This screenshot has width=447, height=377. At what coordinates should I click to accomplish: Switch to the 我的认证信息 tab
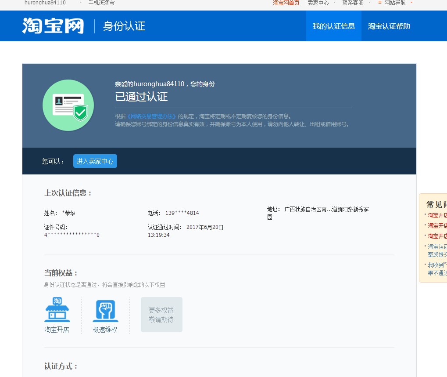click(334, 26)
